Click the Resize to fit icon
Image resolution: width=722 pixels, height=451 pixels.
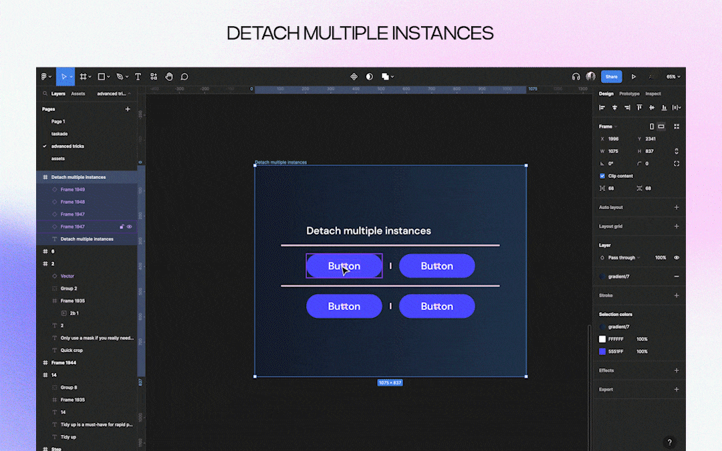pyautogui.click(x=677, y=126)
